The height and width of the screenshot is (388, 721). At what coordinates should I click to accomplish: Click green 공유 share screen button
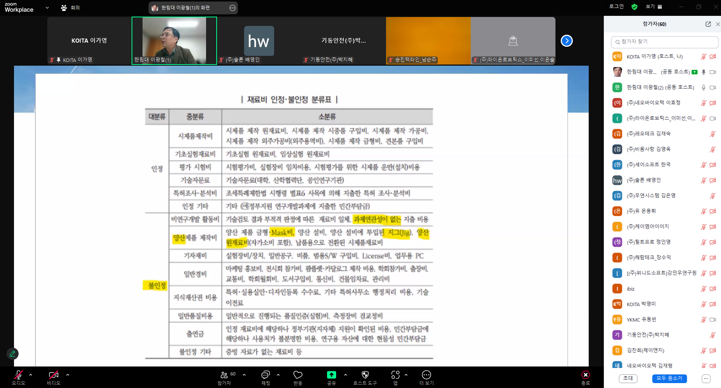tap(331, 377)
